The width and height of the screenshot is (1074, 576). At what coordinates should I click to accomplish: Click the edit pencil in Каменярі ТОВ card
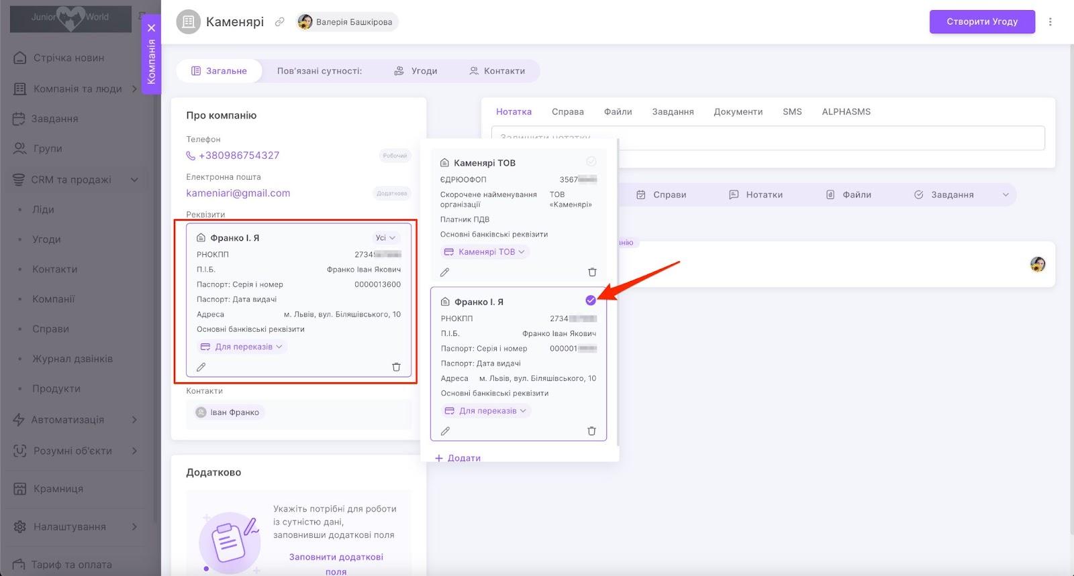pos(444,272)
